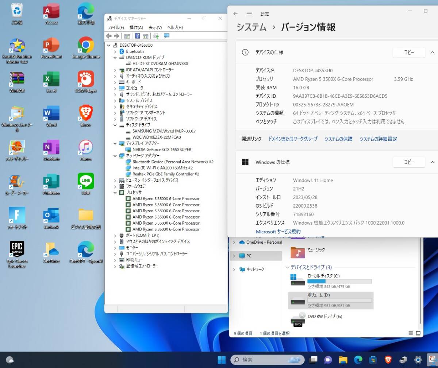Open the iTunes desktop shortcut

[86, 150]
